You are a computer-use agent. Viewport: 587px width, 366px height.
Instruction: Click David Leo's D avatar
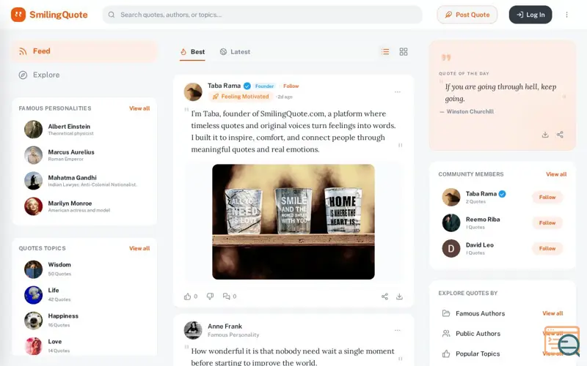point(451,248)
